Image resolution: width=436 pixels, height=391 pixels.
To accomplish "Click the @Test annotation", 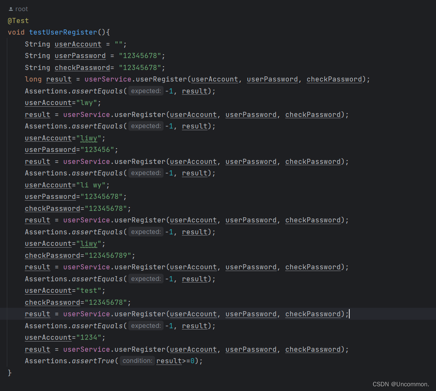I will point(18,21).
